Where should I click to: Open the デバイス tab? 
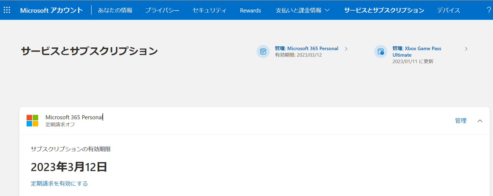point(448,10)
